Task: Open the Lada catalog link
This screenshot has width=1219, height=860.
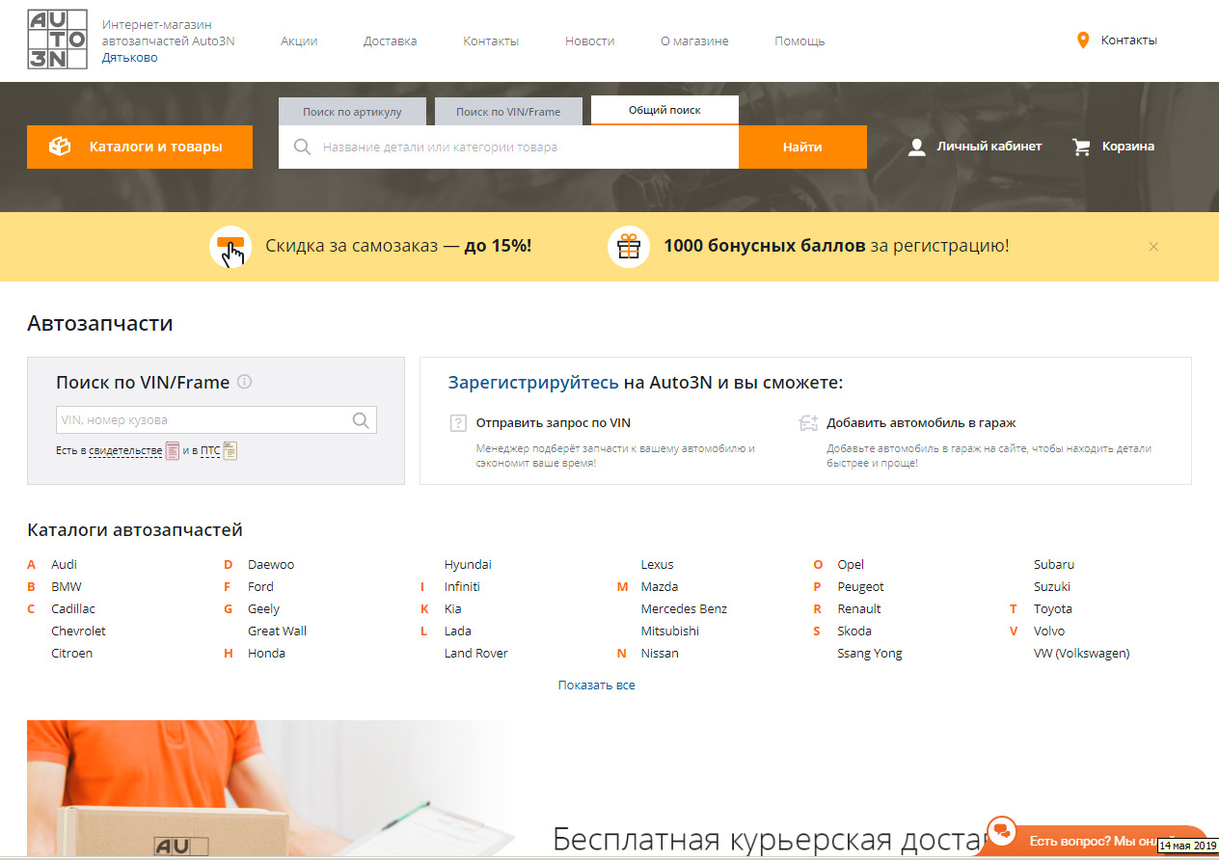Action: point(458,631)
